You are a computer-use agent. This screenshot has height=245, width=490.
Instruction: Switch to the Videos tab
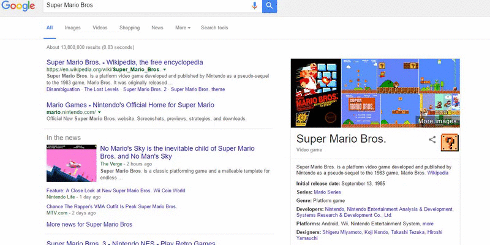tap(100, 28)
